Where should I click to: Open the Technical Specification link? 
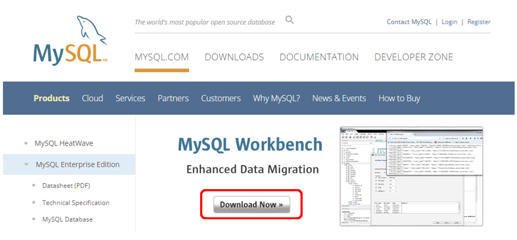pyautogui.click(x=75, y=203)
